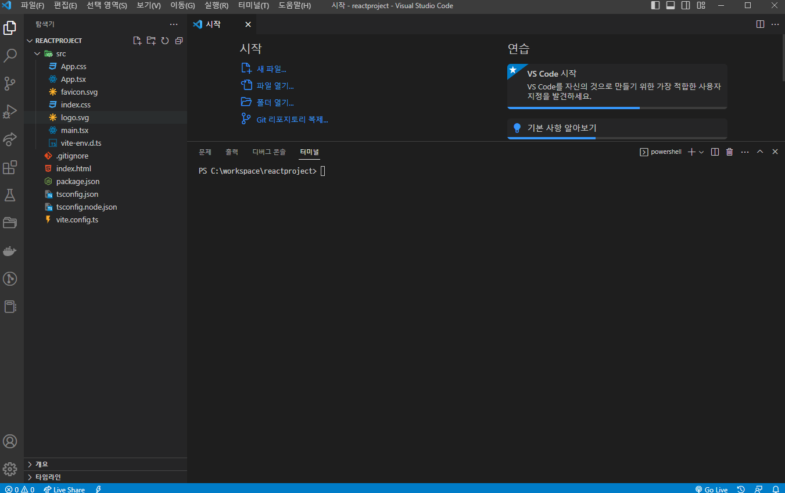Click the 새 파일... link
This screenshot has width=785, height=493.
271,69
